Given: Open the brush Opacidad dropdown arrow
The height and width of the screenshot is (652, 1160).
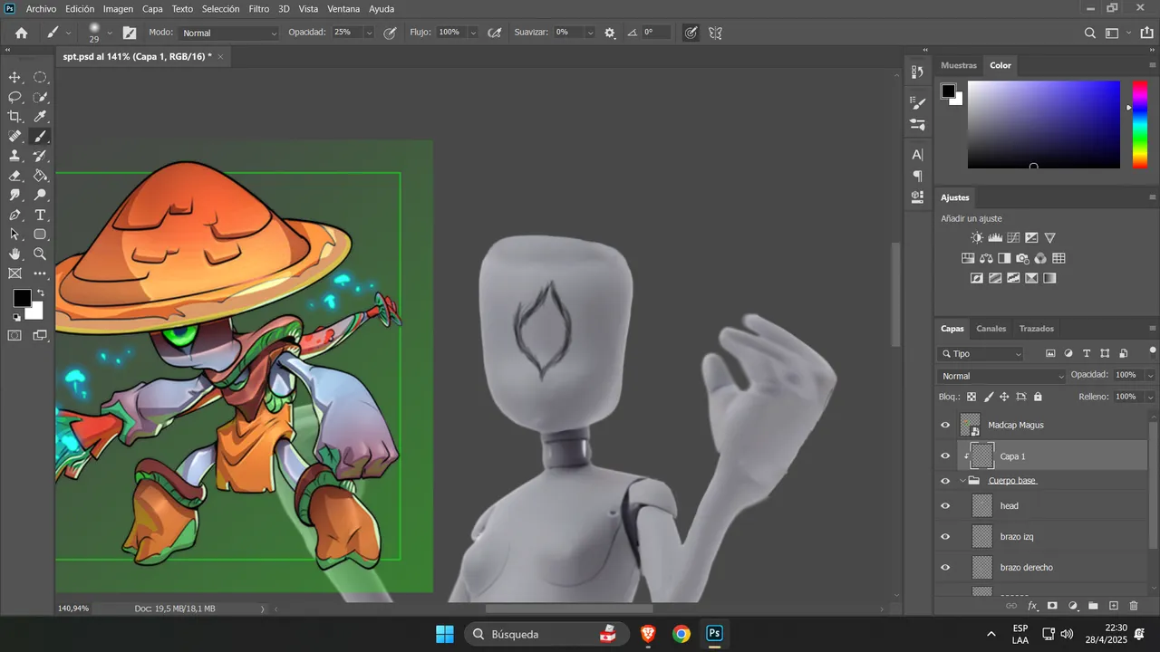Looking at the screenshot, I should tap(369, 33).
